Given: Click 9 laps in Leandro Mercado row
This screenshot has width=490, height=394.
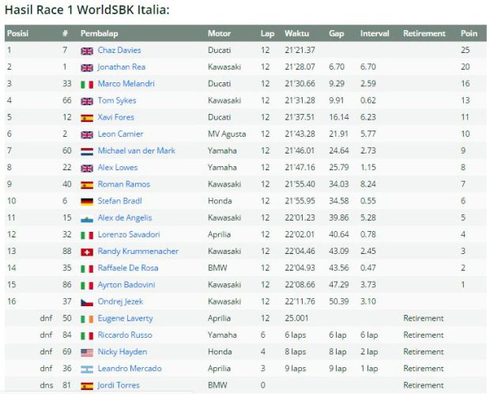Looking at the screenshot, I should (x=295, y=369).
